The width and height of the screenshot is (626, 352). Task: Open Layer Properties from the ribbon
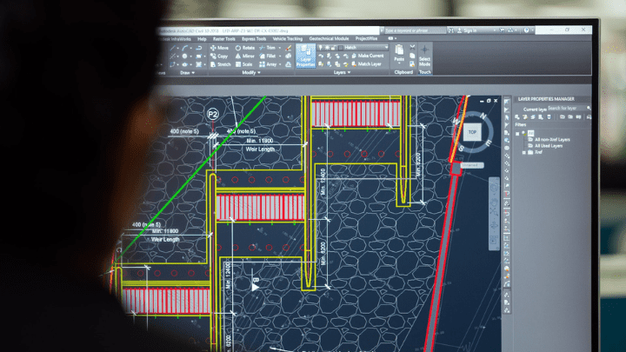click(x=305, y=57)
